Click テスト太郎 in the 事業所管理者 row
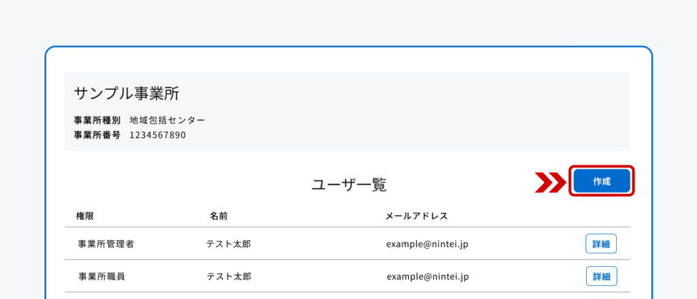Image resolution: width=697 pixels, height=299 pixels. 229,244
